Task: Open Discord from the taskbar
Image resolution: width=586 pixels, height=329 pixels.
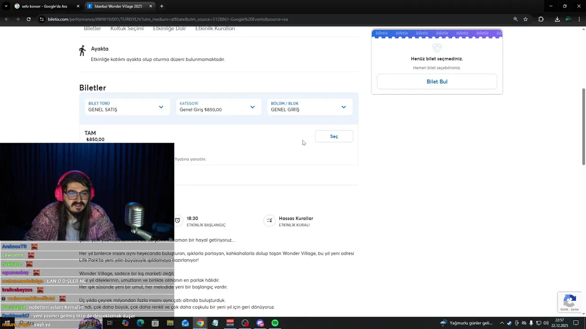Action: [x=260, y=323]
